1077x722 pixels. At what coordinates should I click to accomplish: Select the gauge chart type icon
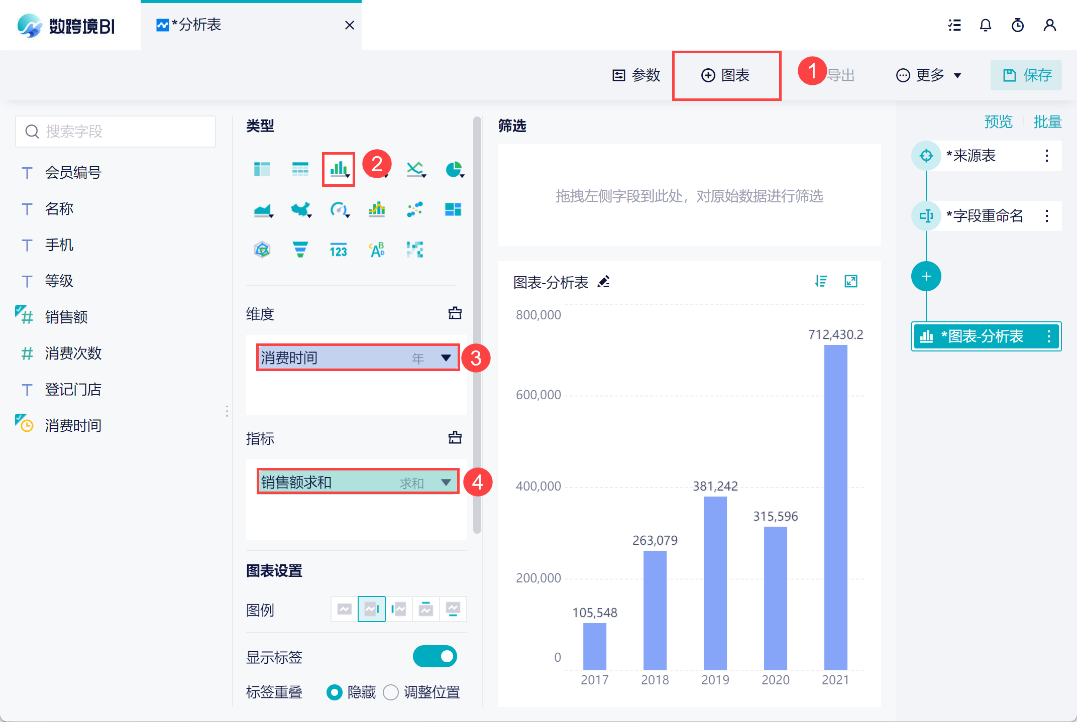(339, 209)
